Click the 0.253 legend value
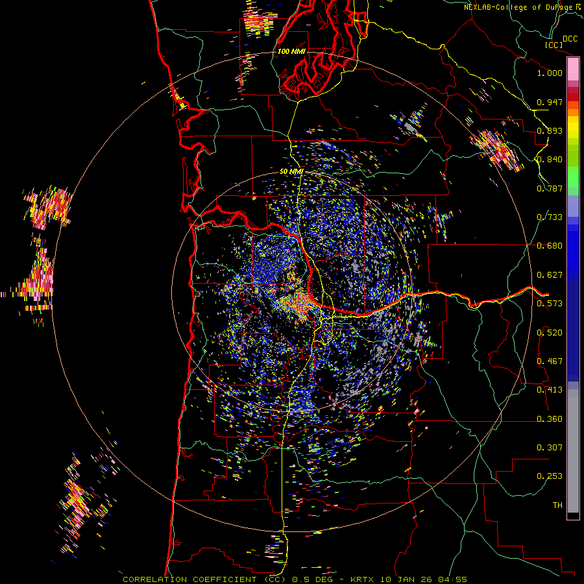 click(x=550, y=476)
